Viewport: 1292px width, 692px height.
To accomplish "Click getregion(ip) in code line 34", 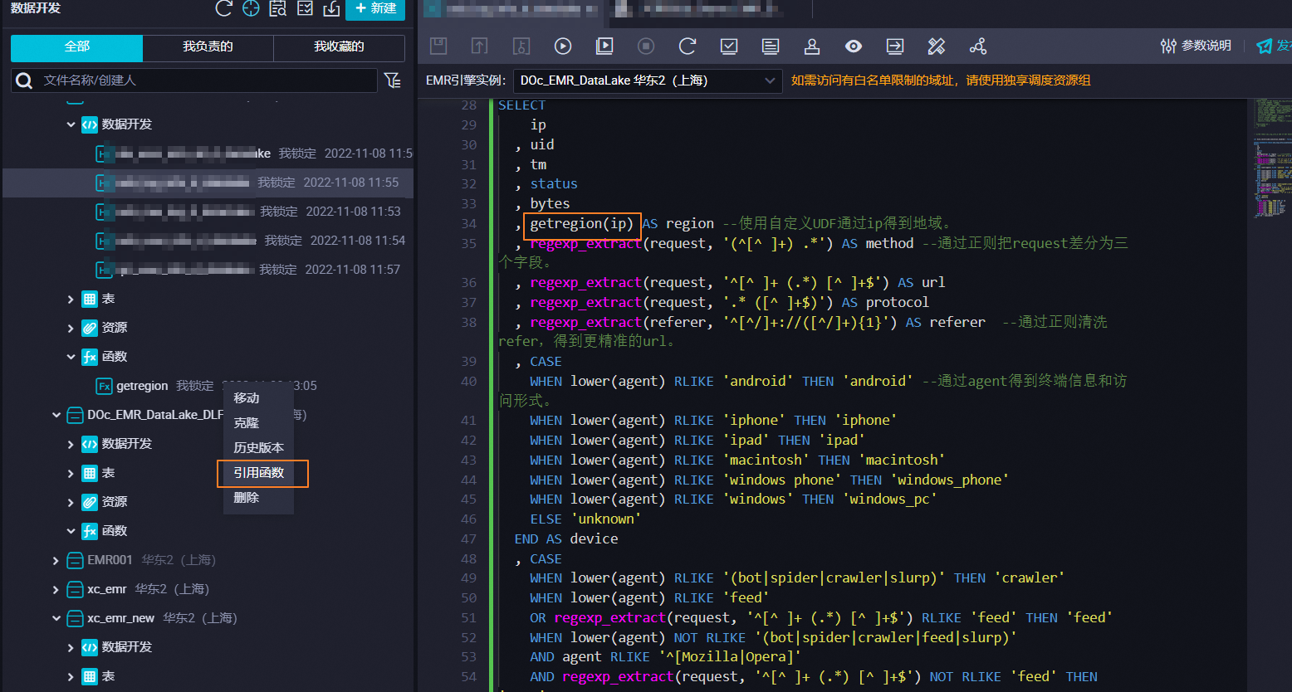I will point(581,224).
